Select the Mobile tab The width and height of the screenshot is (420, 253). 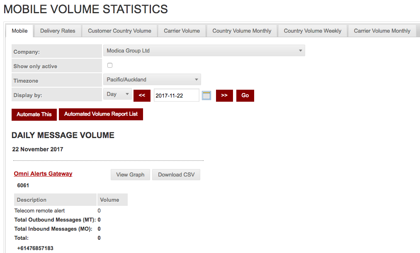click(19, 31)
